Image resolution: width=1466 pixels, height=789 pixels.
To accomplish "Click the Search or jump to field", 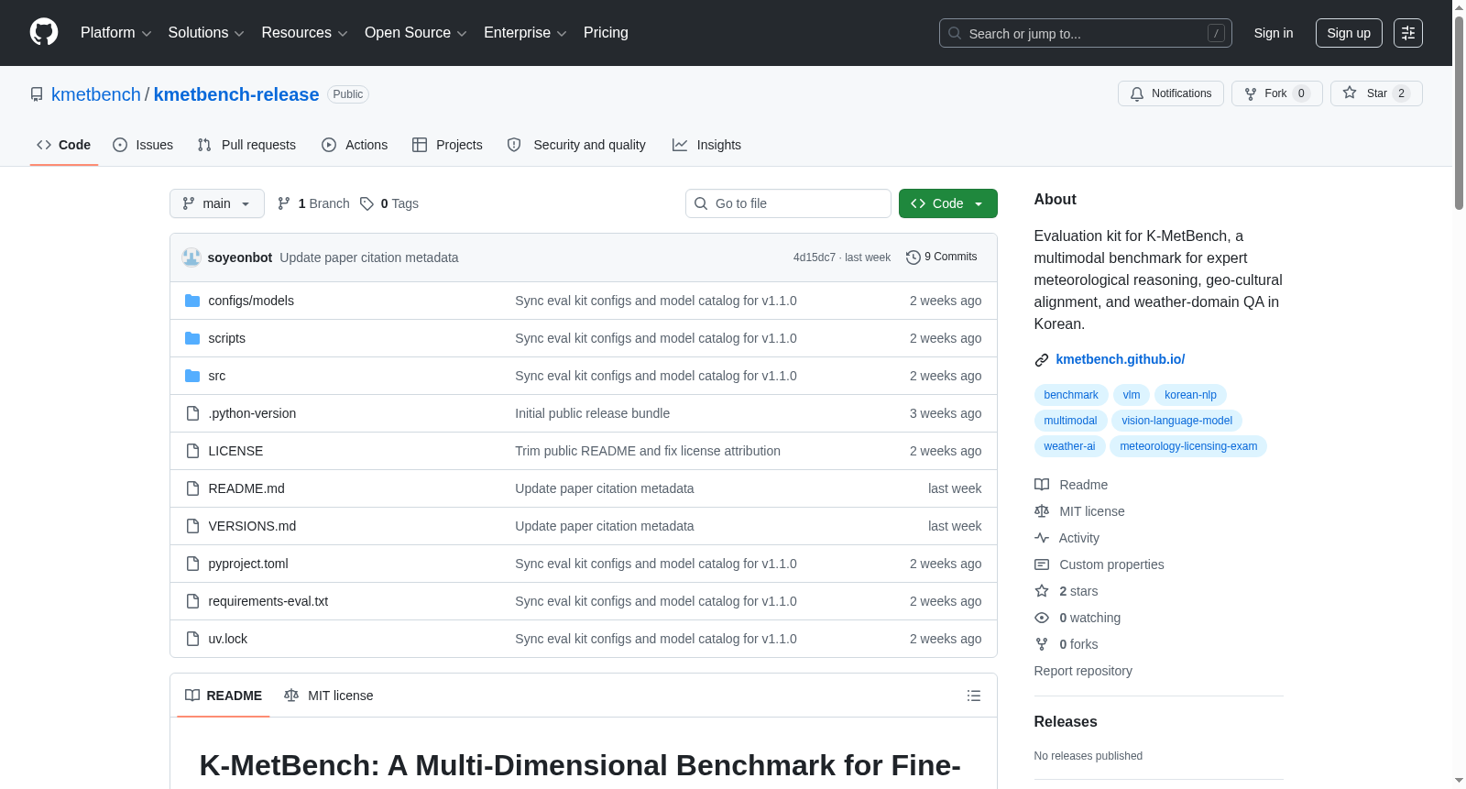I will coord(1086,33).
